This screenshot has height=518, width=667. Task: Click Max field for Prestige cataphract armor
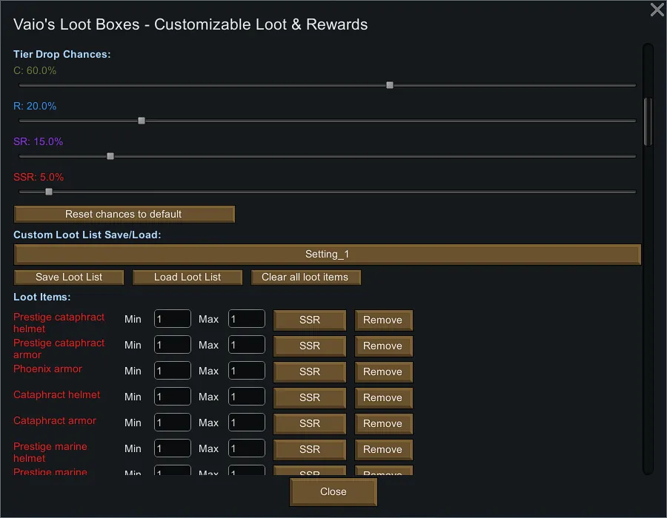pyautogui.click(x=246, y=345)
